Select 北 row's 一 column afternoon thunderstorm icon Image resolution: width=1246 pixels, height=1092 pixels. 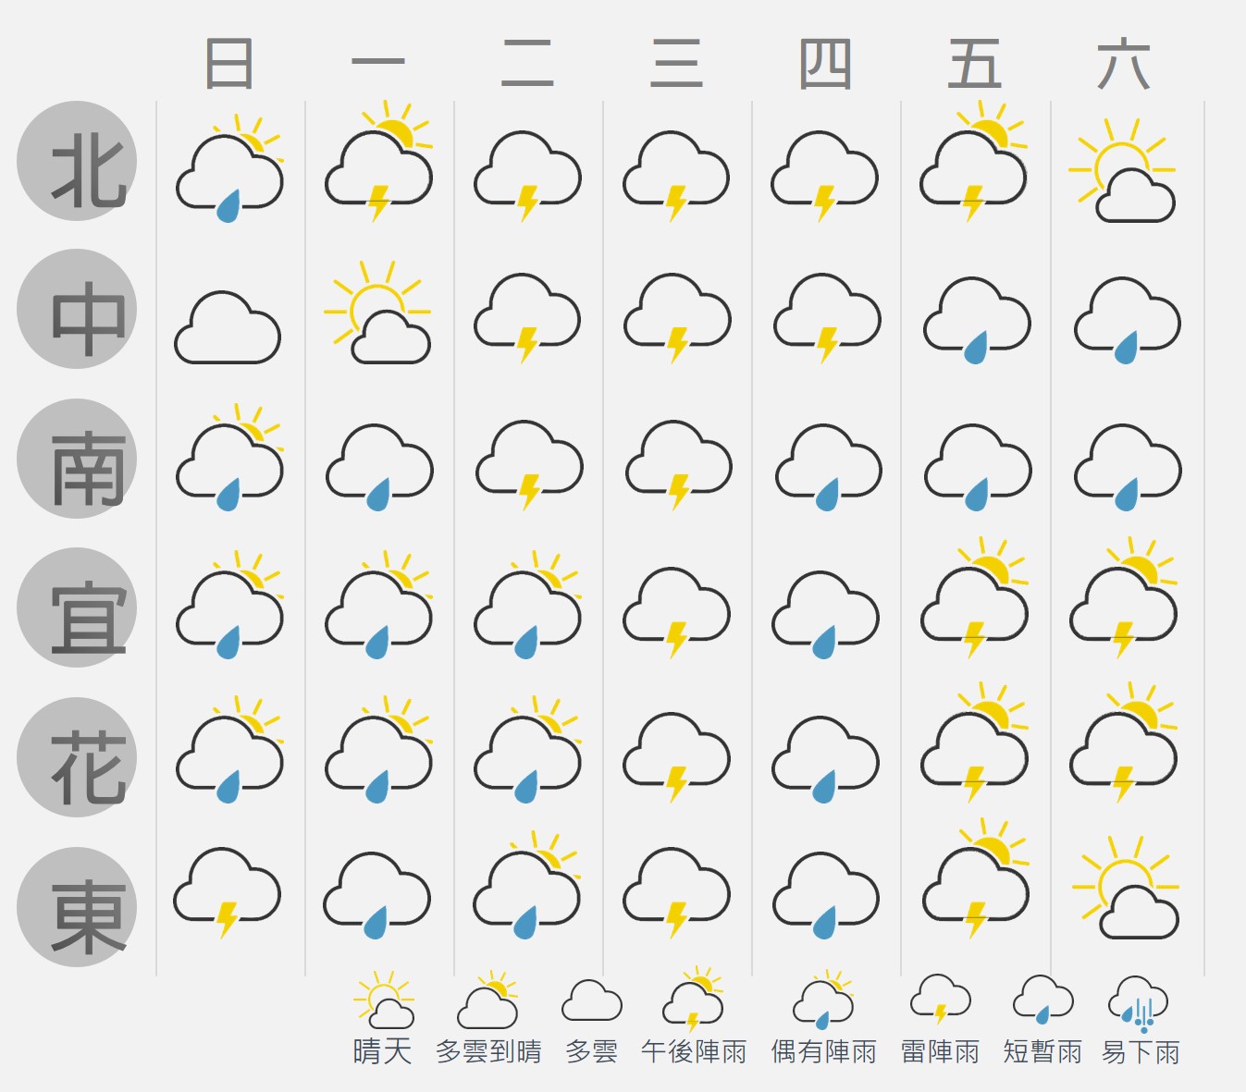pos(378,161)
